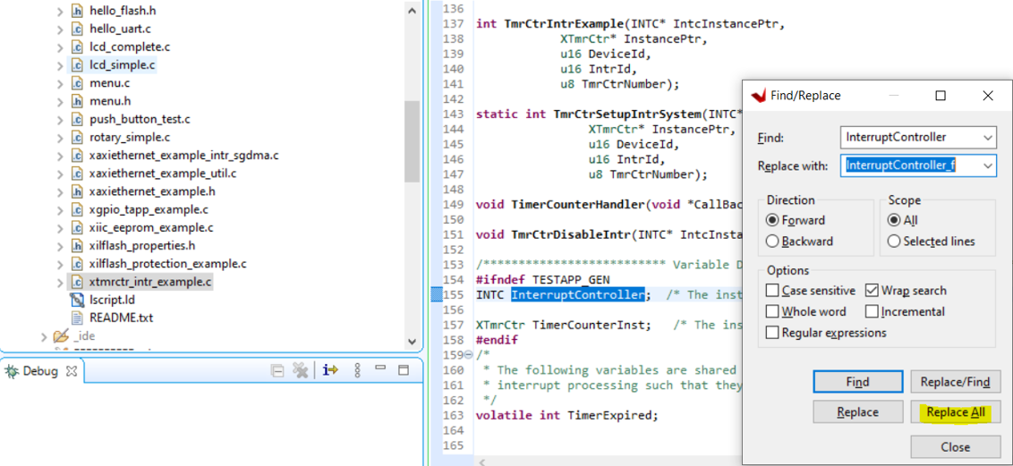Expand the hello_flash.h tree node
The image size is (1013, 466).
[60, 11]
